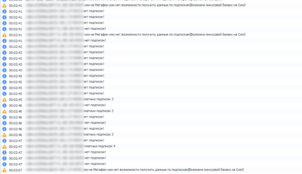302x174 pixels.
Task: Select warning icon of last 00:02:46 warning entry
Action: tap(4, 135)
